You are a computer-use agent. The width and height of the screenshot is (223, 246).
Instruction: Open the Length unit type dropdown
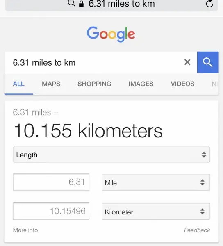click(x=111, y=155)
